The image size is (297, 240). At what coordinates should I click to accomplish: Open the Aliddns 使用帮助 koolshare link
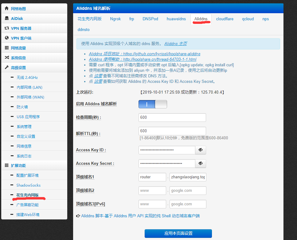point(143,60)
